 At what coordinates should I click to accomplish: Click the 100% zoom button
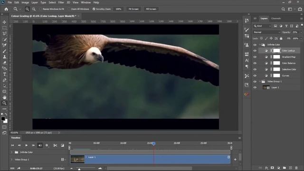118,9
